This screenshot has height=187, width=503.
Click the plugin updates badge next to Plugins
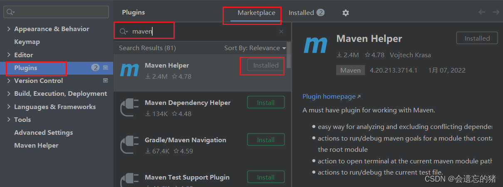pos(95,68)
